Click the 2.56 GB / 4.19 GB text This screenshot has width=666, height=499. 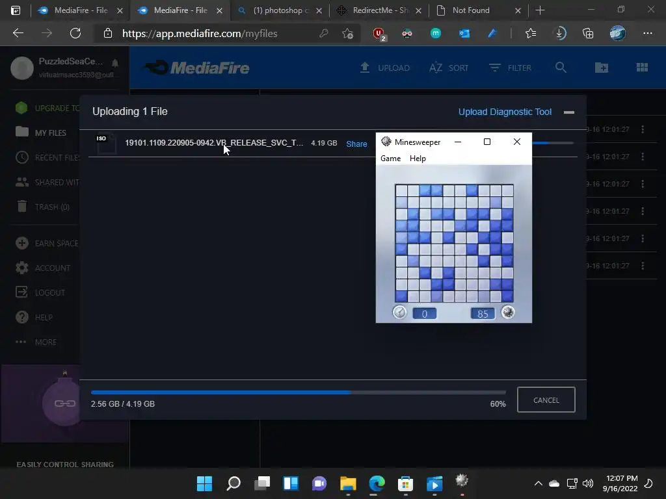coord(123,404)
